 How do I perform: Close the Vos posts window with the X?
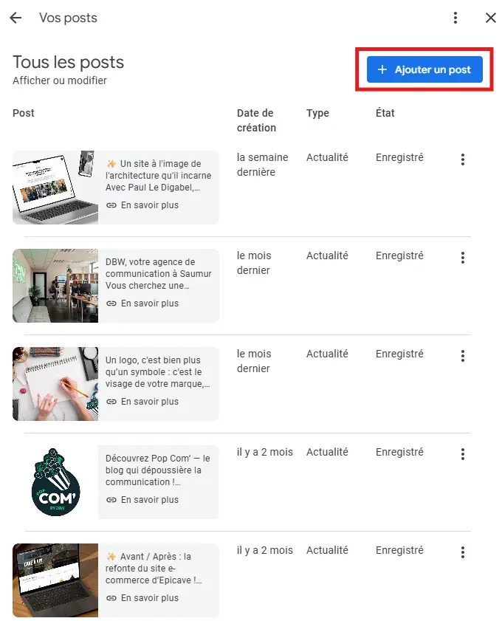(x=490, y=18)
